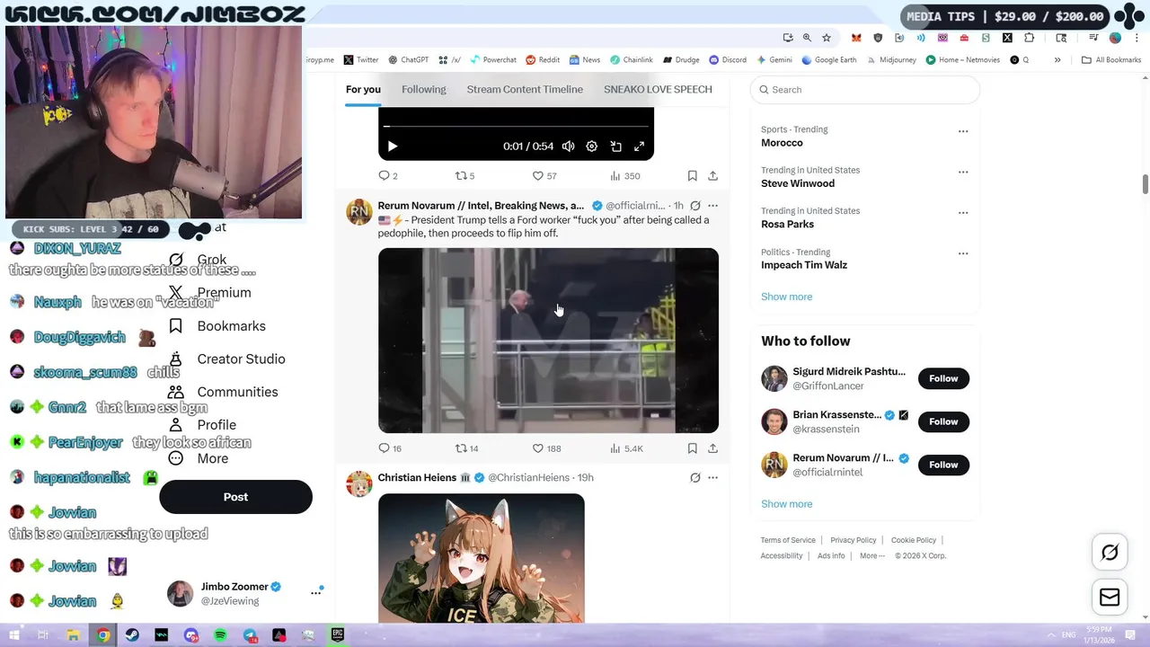Open Bookmarks in the sidebar
The width and height of the screenshot is (1150, 647).
click(217, 326)
